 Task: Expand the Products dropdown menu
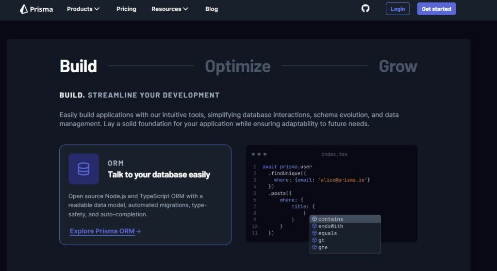click(83, 9)
